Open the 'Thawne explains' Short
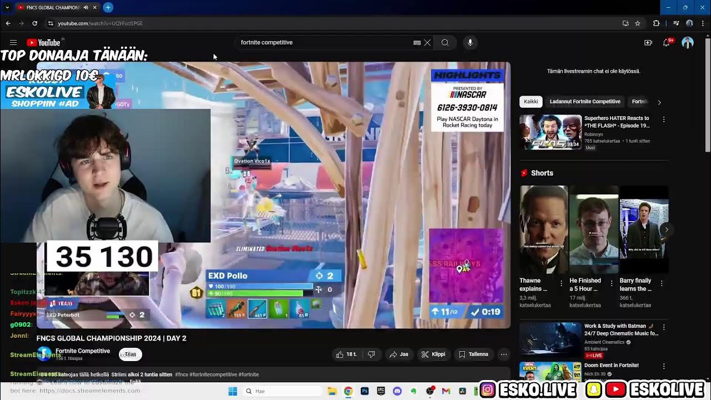Viewport: 711px width, 400px height. (544, 229)
